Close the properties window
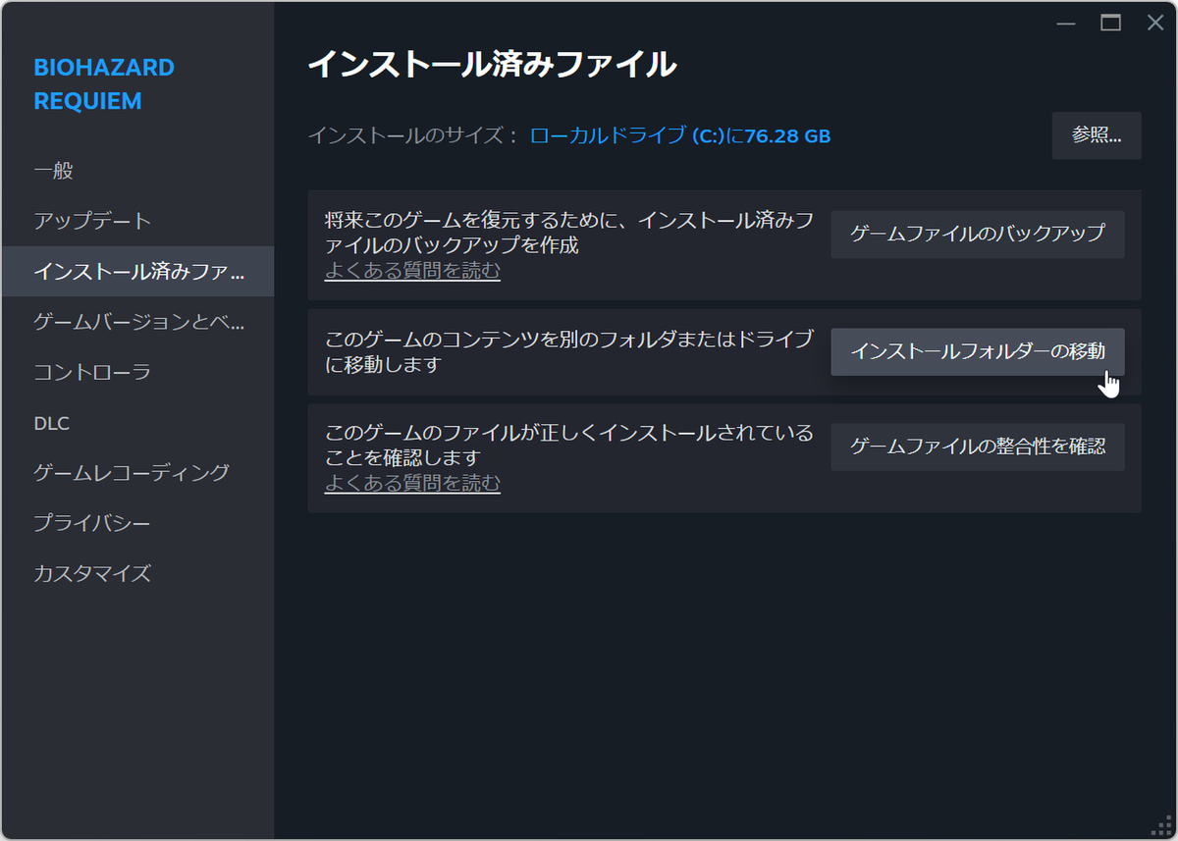Image resolution: width=1178 pixels, height=841 pixels. click(x=1154, y=23)
